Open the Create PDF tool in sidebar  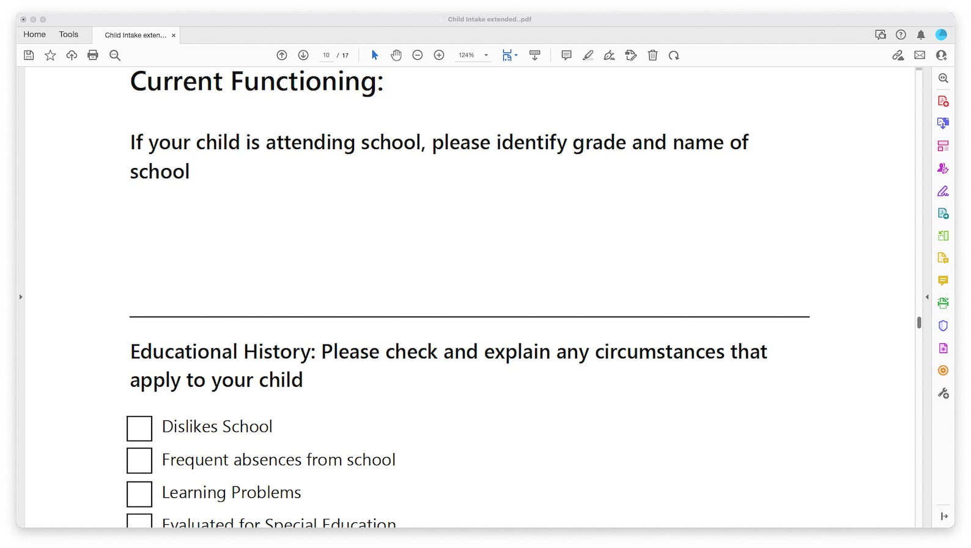943,101
